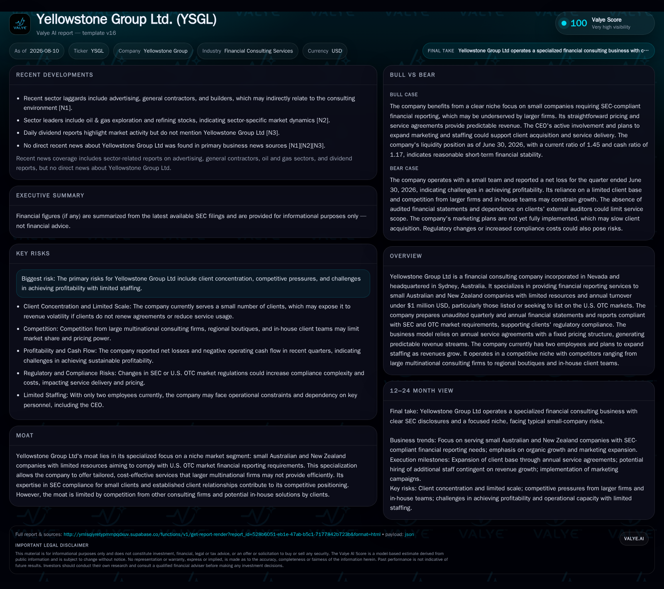Click the 'Recent sector laggards' bullet
The image size is (664, 589).
(190, 103)
